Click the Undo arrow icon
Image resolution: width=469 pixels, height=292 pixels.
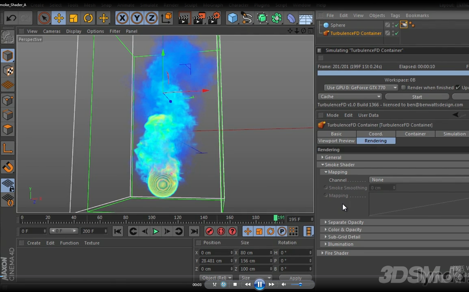[x=11, y=18]
